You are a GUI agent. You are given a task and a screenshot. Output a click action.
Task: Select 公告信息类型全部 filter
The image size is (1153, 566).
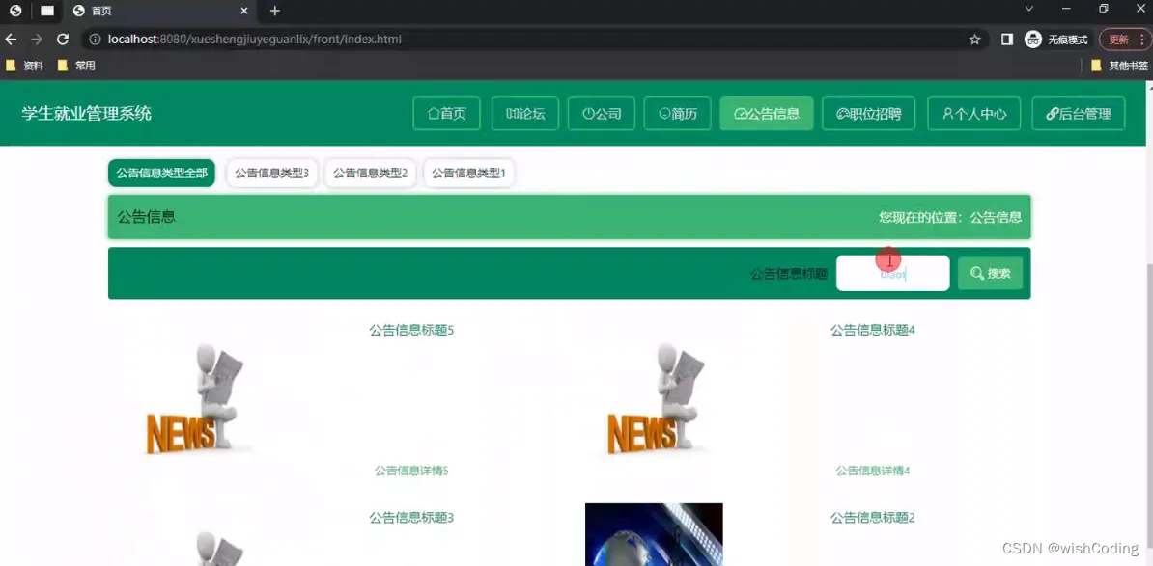[162, 174]
